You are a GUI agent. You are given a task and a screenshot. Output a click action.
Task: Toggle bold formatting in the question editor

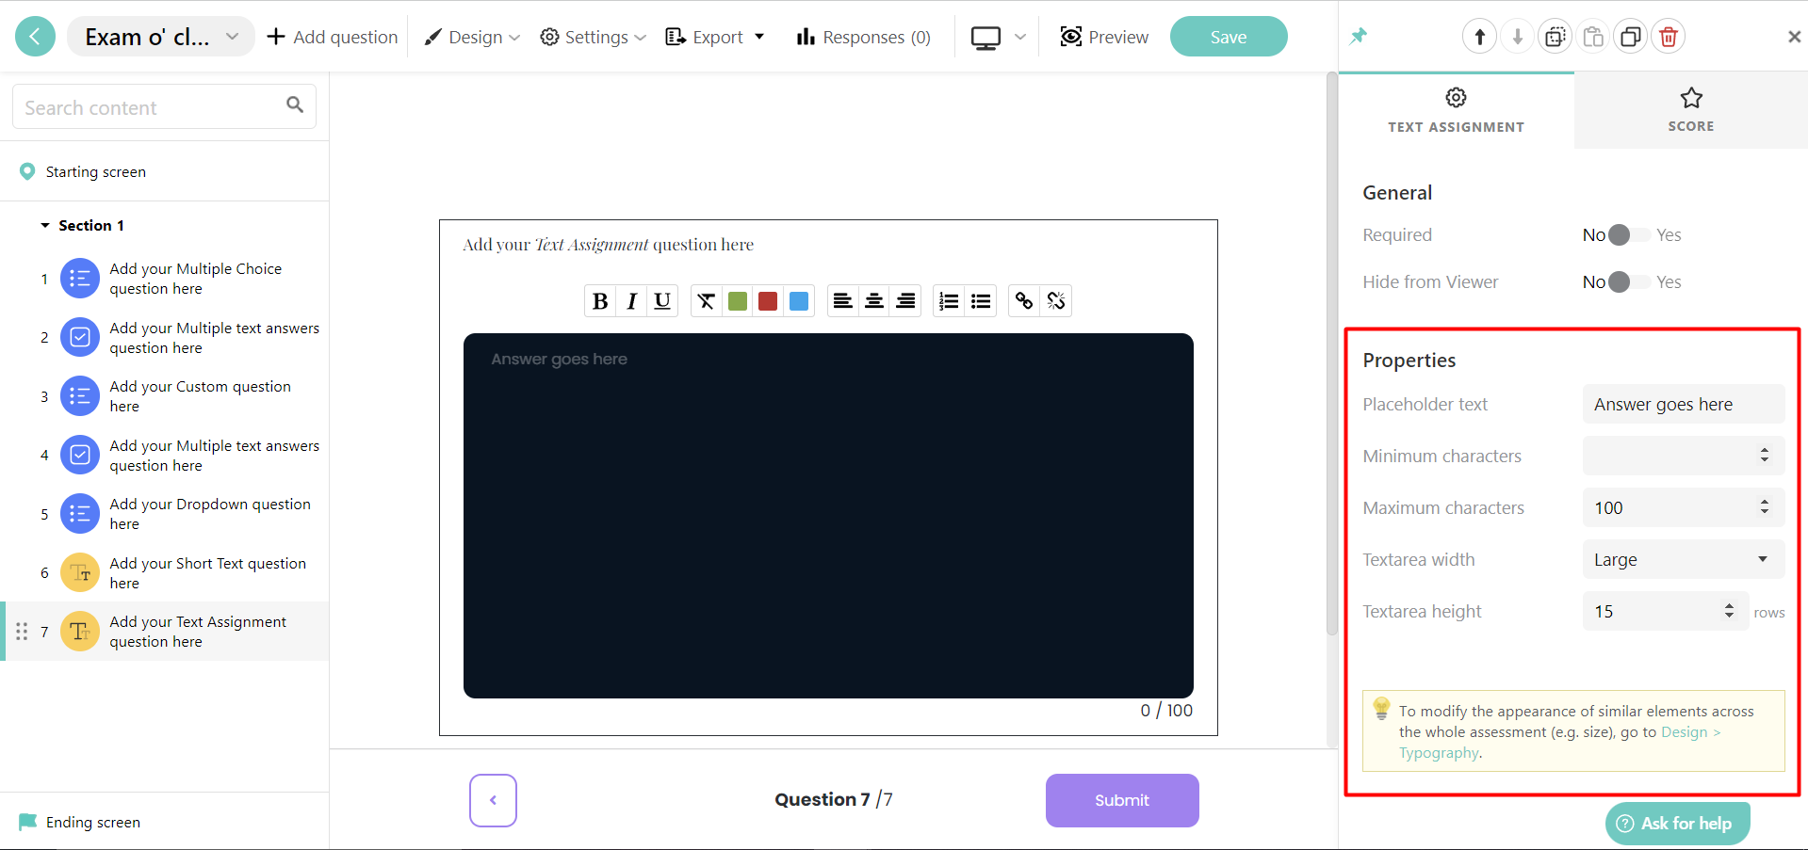[600, 300]
